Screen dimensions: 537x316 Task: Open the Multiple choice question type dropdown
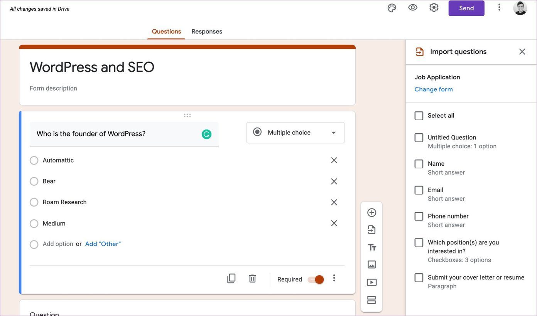point(296,133)
